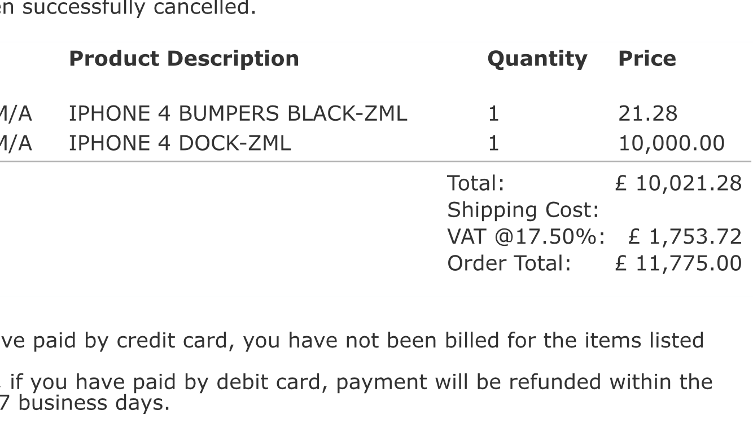753x423 pixels.
Task: Click the £ 10,021.28 total amount
Action: click(x=678, y=183)
